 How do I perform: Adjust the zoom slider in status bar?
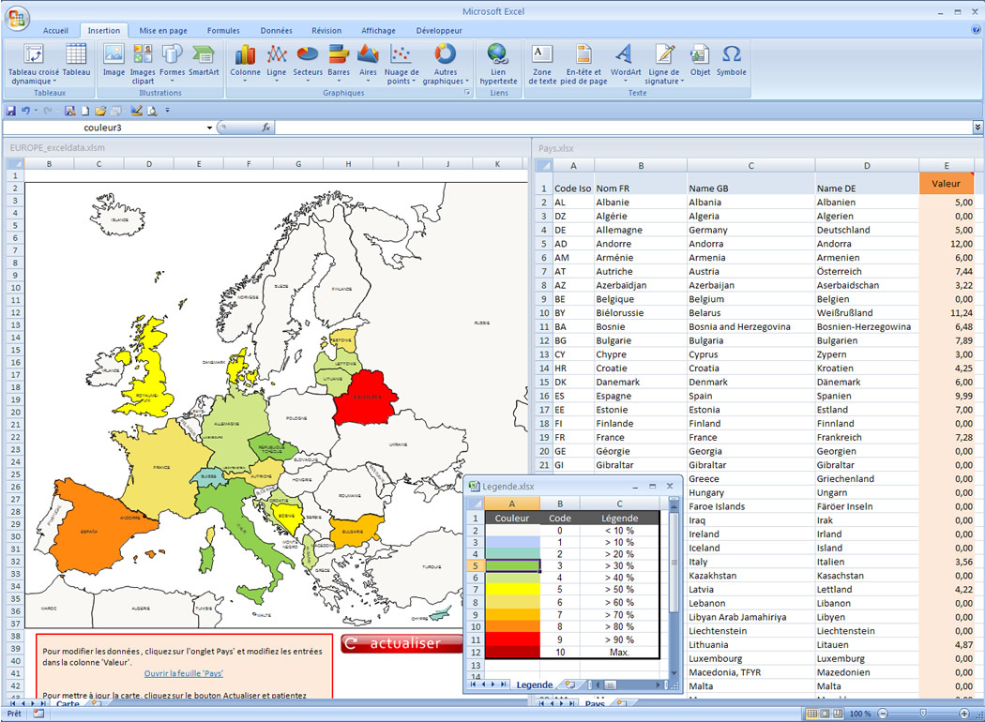pyautogui.click(x=923, y=714)
